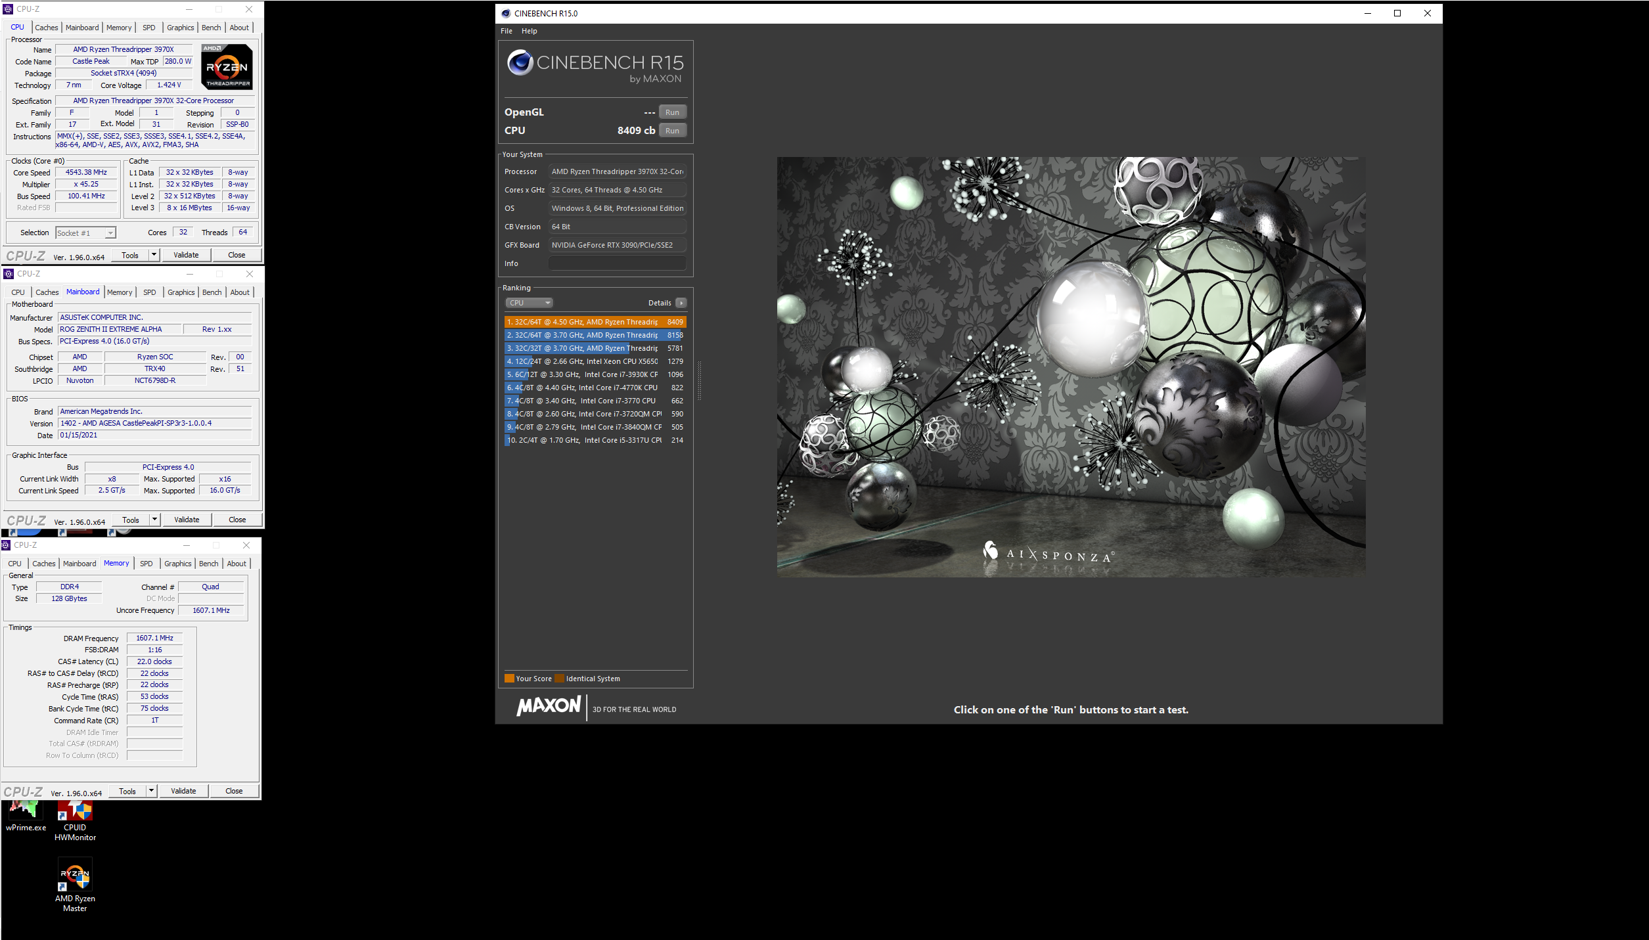The height and width of the screenshot is (940, 1649).
Task: Open the CPU ranking type dropdown
Action: coord(529,303)
